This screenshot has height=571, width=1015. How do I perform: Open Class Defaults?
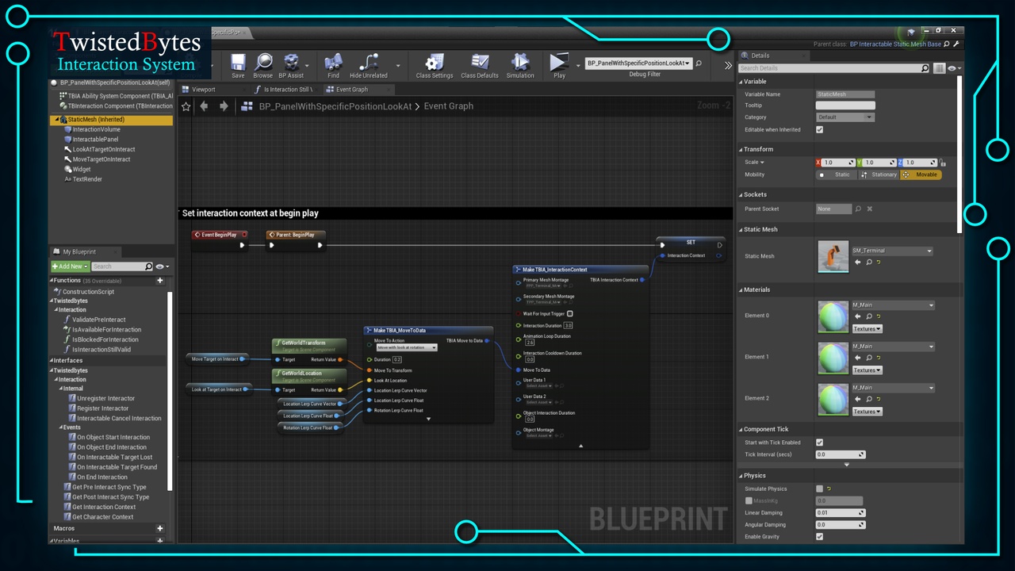pos(480,65)
